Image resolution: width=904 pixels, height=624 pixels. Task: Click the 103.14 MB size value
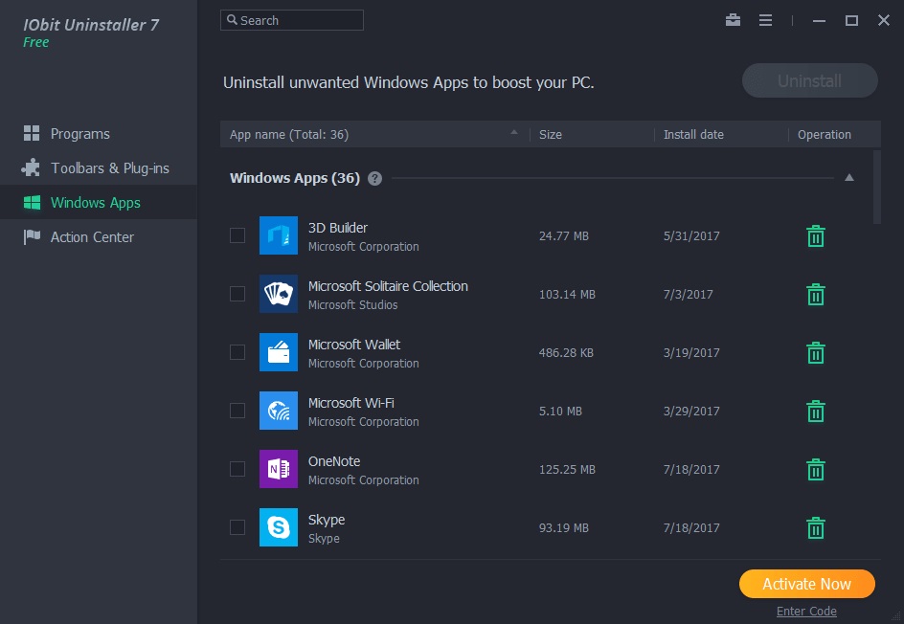point(567,295)
